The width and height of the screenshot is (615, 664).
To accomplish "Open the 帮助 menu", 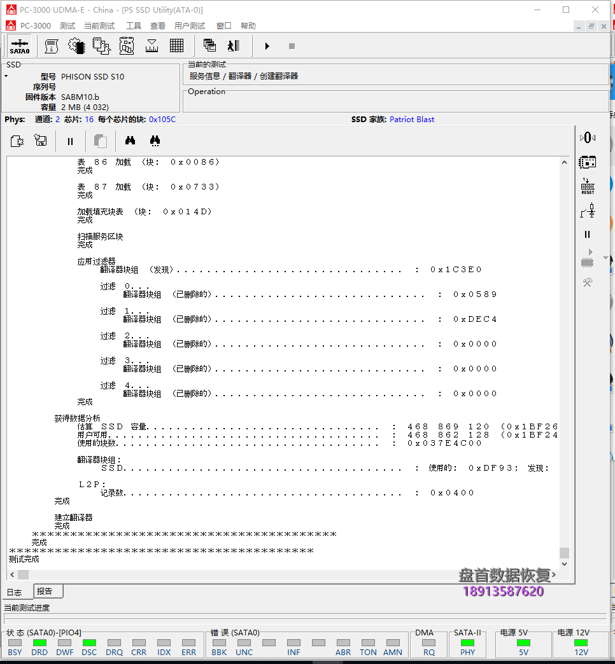I will pos(248,26).
